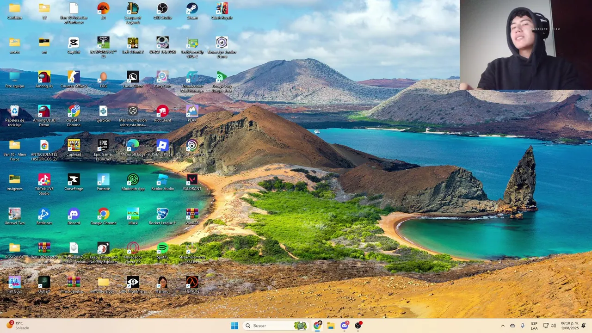Image resolution: width=592 pixels, height=333 pixels.
Task: Select the WinRAR desktop icon
Action: (x=192, y=216)
